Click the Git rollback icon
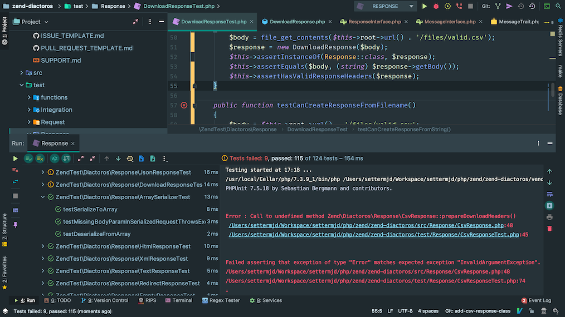This screenshot has height=317, width=565. [x=532, y=6]
